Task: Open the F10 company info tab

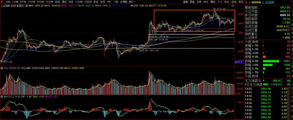Action: [x=220, y=2]
